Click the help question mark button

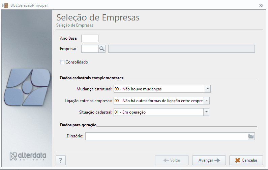pyautogui.click(x=61, y=160)
